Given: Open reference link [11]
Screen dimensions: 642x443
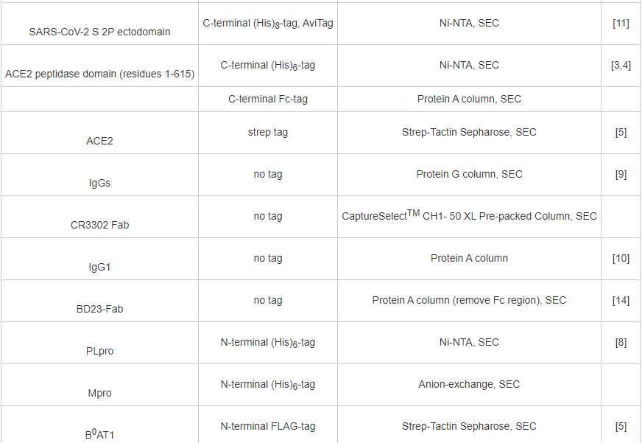Looking at the screenshot, I should (621, 23).
